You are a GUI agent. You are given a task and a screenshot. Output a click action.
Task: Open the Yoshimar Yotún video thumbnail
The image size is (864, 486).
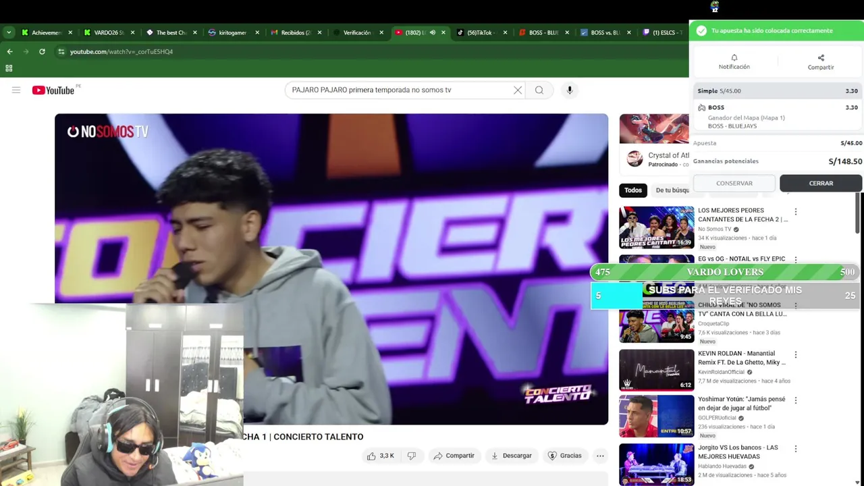657,416
